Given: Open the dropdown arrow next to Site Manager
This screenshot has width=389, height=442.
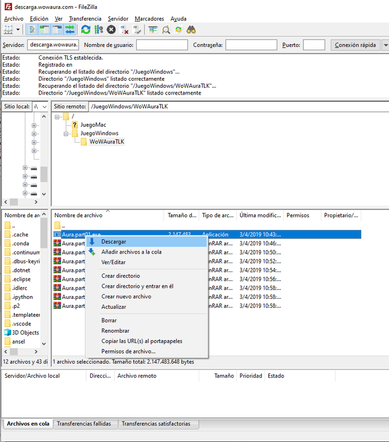Looking at the screenshot, I should 18,30.
